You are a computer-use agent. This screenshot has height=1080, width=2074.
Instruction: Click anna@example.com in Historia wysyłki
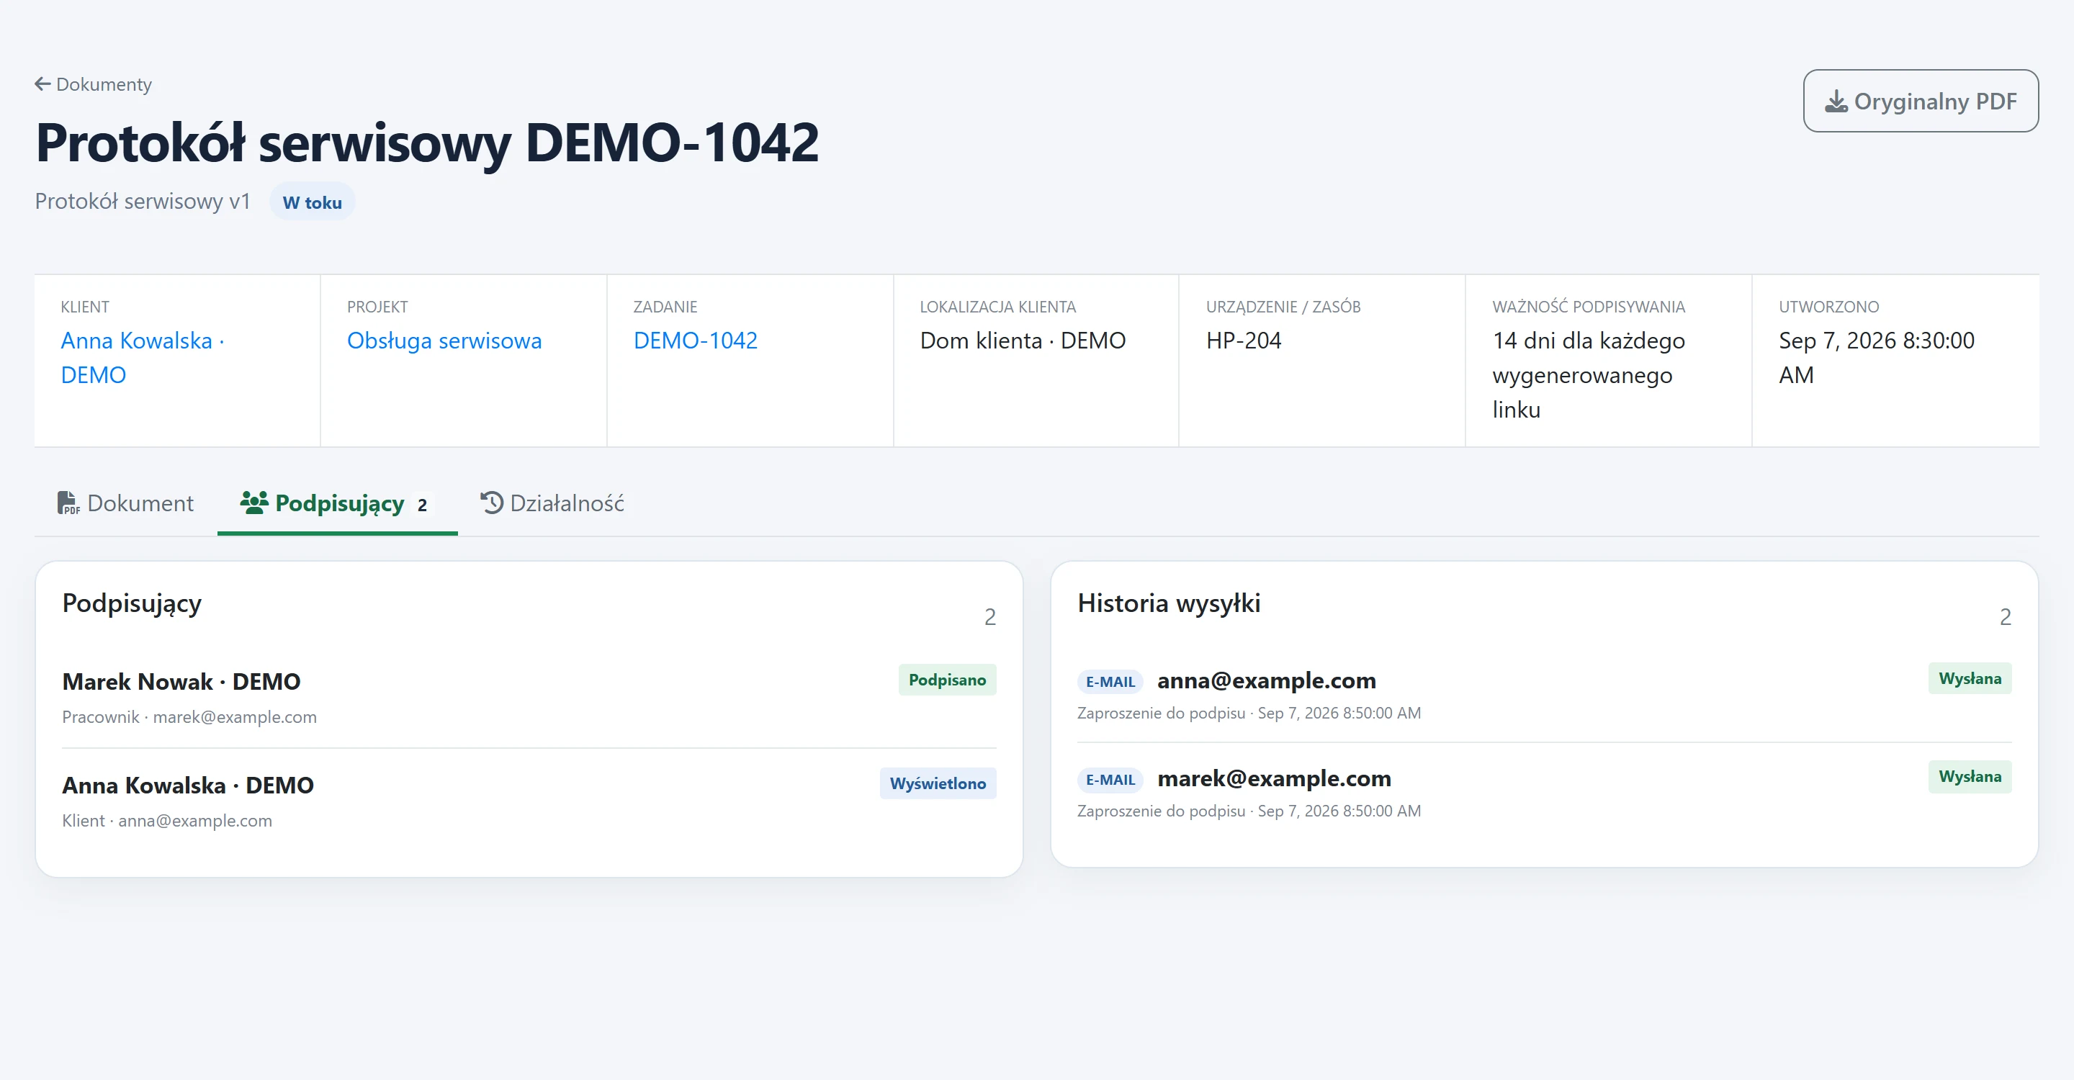tap(1267, 681)
